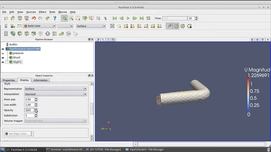Reset the camera with the four-arrow icon
This screenshot has width=271, height=152.
point(112,26)
